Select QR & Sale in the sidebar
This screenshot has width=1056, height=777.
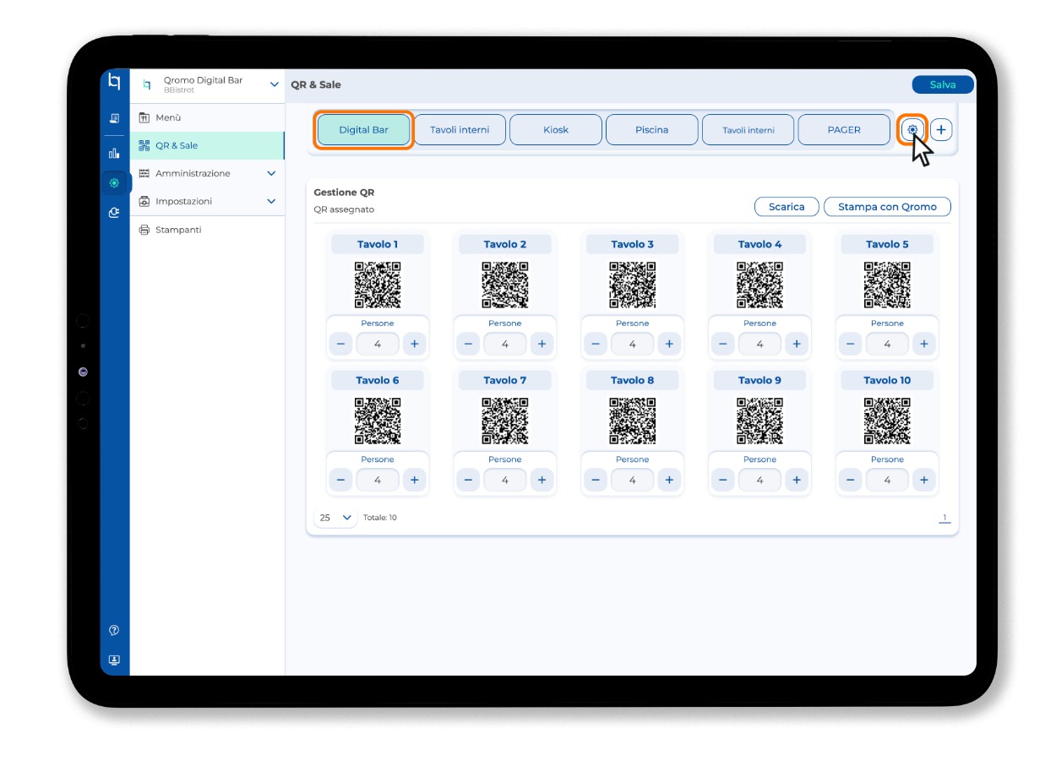click(207, 145)
